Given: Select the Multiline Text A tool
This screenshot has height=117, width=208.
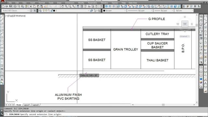Looking at the screenshot, I should (2, 80).
